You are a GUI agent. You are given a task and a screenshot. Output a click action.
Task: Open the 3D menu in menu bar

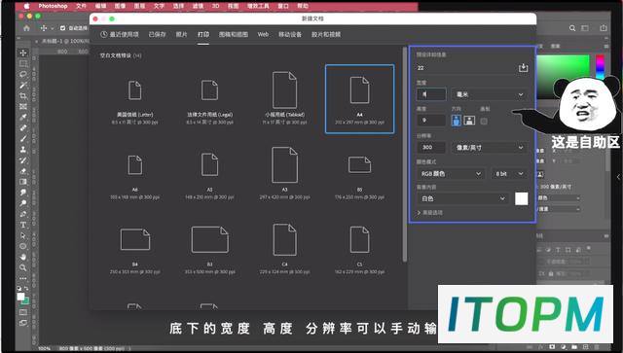point(215,6)
